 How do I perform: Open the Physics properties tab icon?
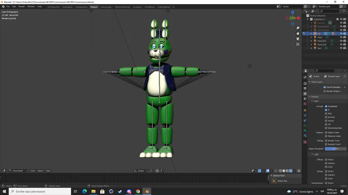(x=305, y=115)
